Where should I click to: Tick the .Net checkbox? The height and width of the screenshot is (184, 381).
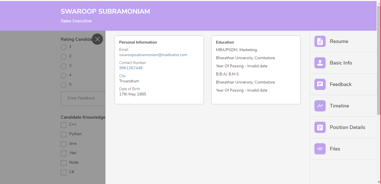tap(63, 153)
